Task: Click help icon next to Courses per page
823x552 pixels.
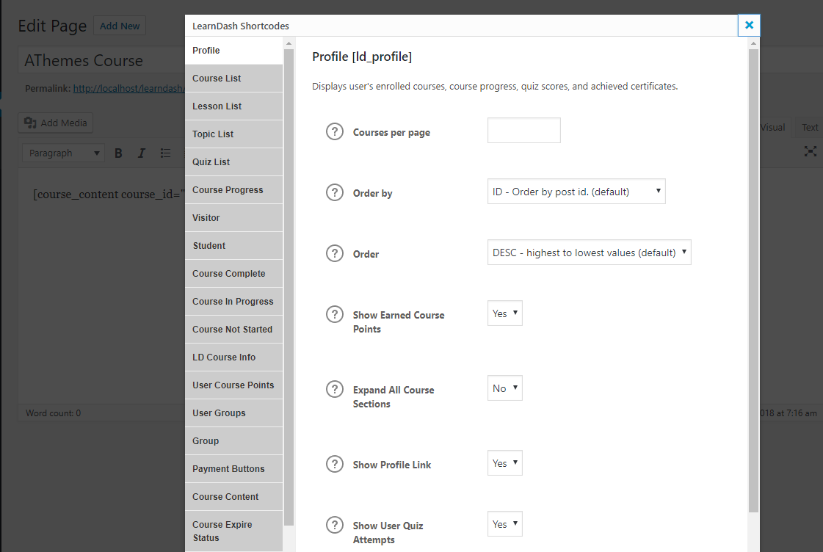Action: coord(335,132)
